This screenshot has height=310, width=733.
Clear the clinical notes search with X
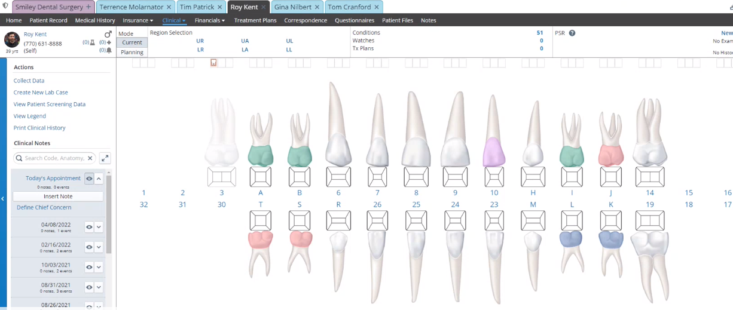coord(90,158)
